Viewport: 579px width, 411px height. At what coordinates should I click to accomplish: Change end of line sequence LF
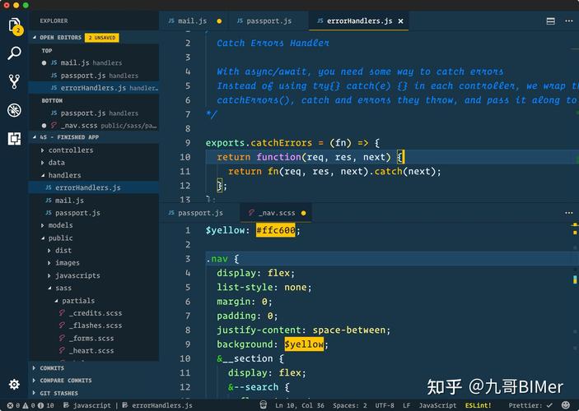coord(406,405)
